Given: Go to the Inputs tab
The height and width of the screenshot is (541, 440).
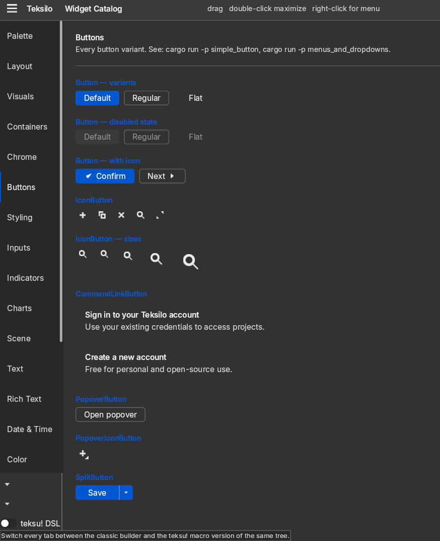Looking at the screenshot, I should coord(30,248).
